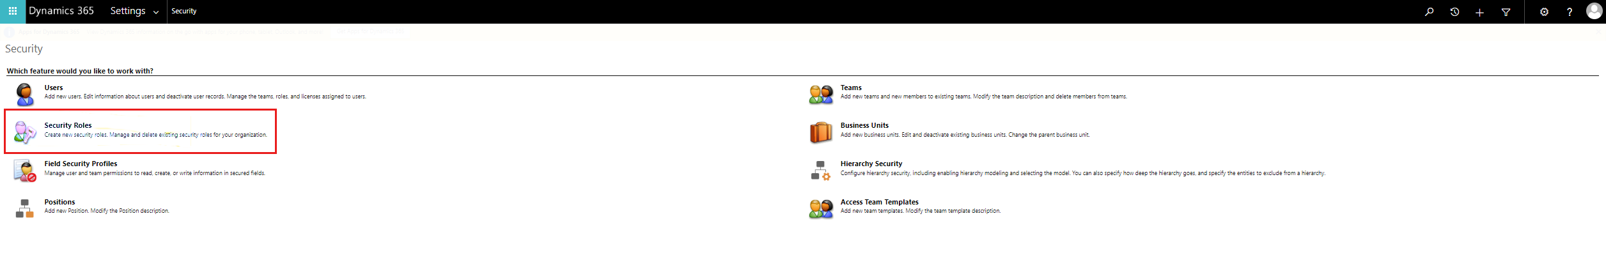Open Access Team Templates link

(879, 202)
